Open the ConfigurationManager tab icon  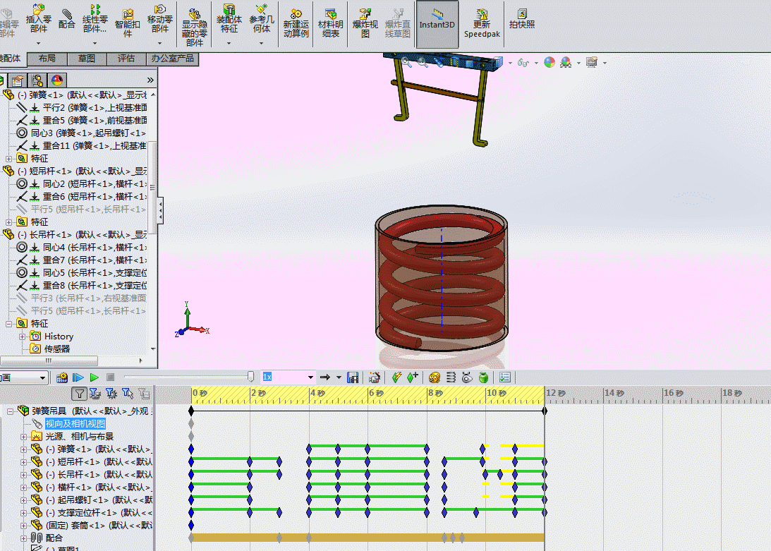pos(37,80)
